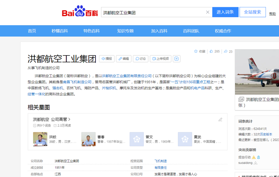Click the 编辑 pencil button
This screenshot has width=279, height=177.
124,59
